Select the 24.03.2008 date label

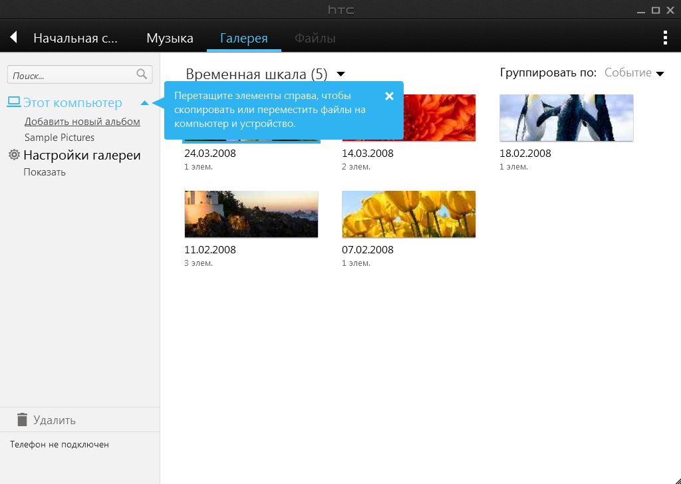209,153
